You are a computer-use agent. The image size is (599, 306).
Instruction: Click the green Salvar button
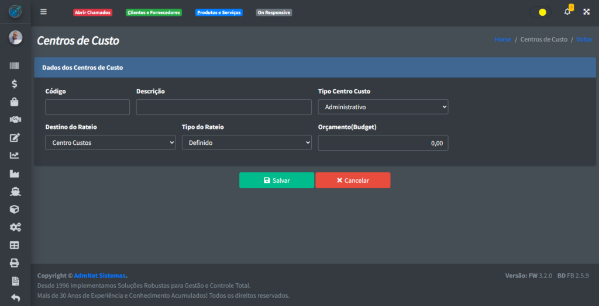276,180
